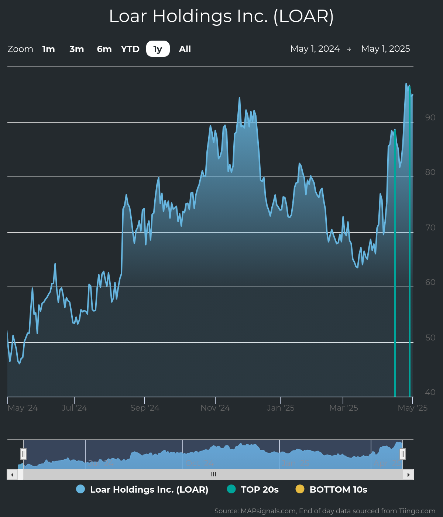Switch zoom to YTD
The height and width of the screenshot is (517, 443).
click(130, 49)
